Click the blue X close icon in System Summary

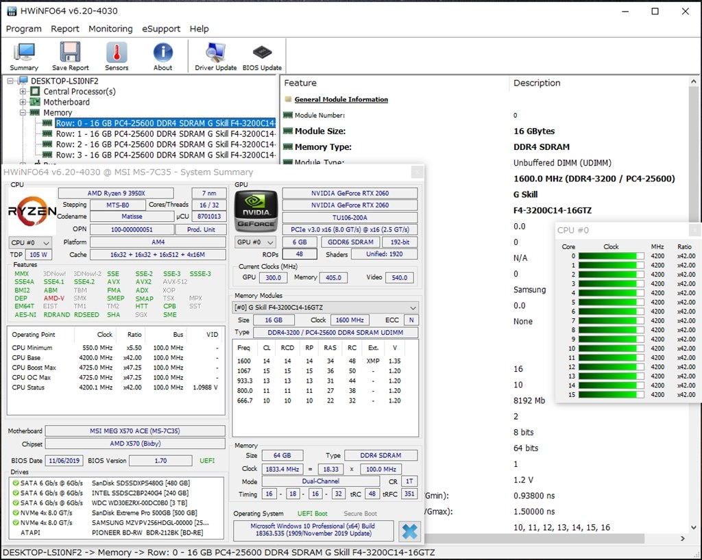coord(409,531)
